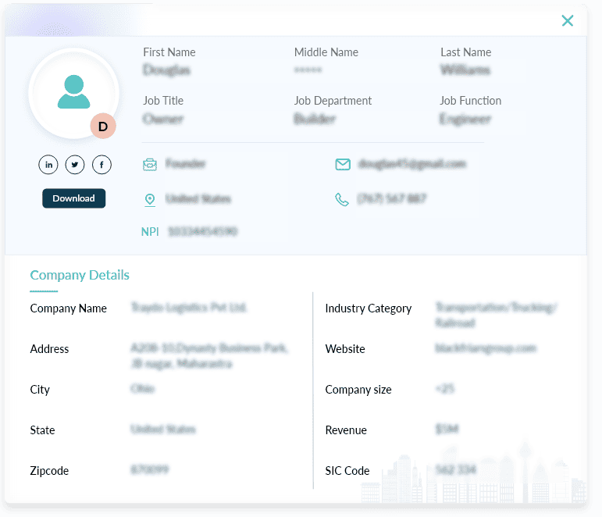Image resolution: width=602 pixels, height=517 pixels.
Task: Click the Job Department label
Action: tap(333, 101)
